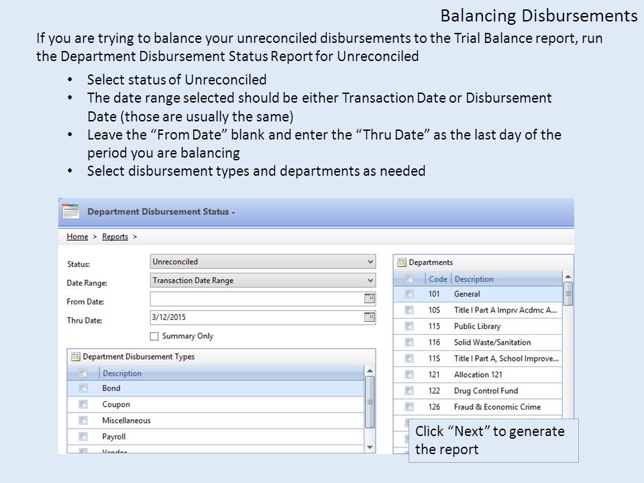Click the Disbursement Types scrollbar up arrow

pyautogui.click(x=370, y=371)
